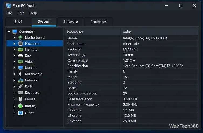
Task: Expand the Video node arrow
Action: click(14, 62)
